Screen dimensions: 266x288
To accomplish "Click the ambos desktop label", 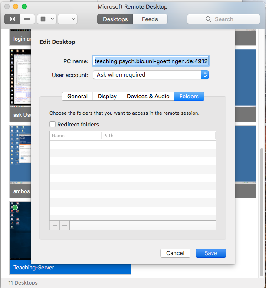I will tap(22, 191).
